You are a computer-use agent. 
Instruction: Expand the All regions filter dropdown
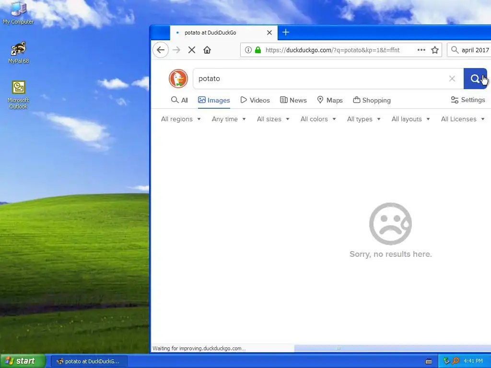tap(181, 119)
